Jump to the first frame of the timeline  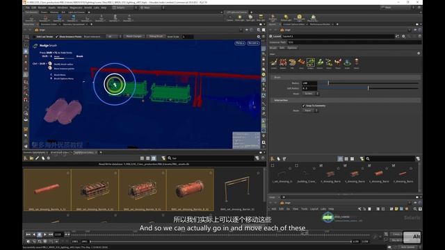pos(28,235)
